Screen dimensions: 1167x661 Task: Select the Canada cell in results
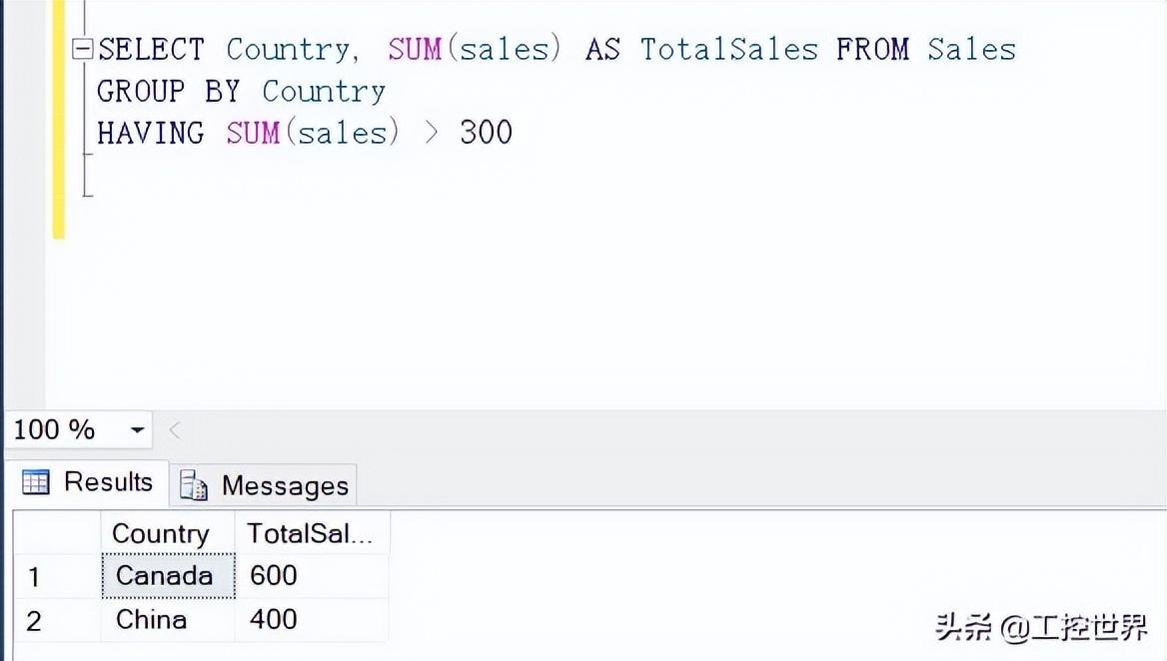tap(165, 576)
